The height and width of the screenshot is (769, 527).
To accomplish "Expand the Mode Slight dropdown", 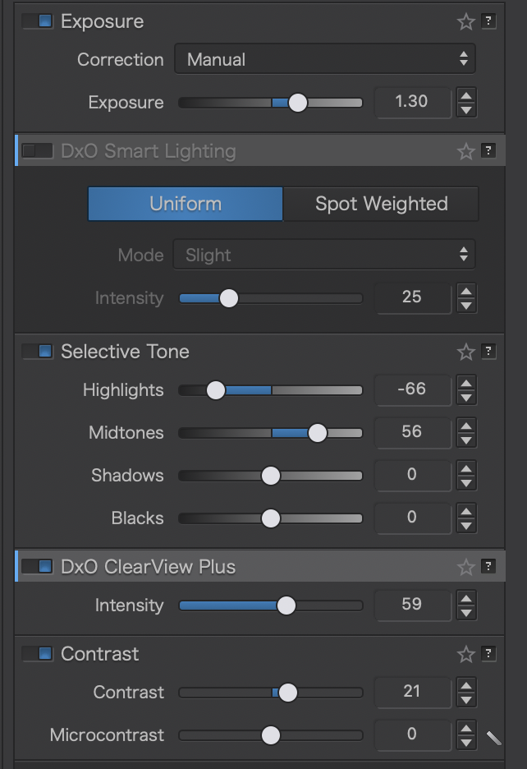I will [324, 256].
